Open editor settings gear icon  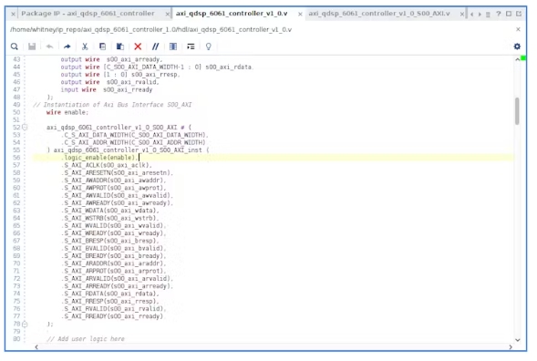(517, 46)
